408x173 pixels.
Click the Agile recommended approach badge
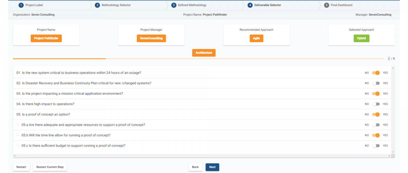point(256,38)
